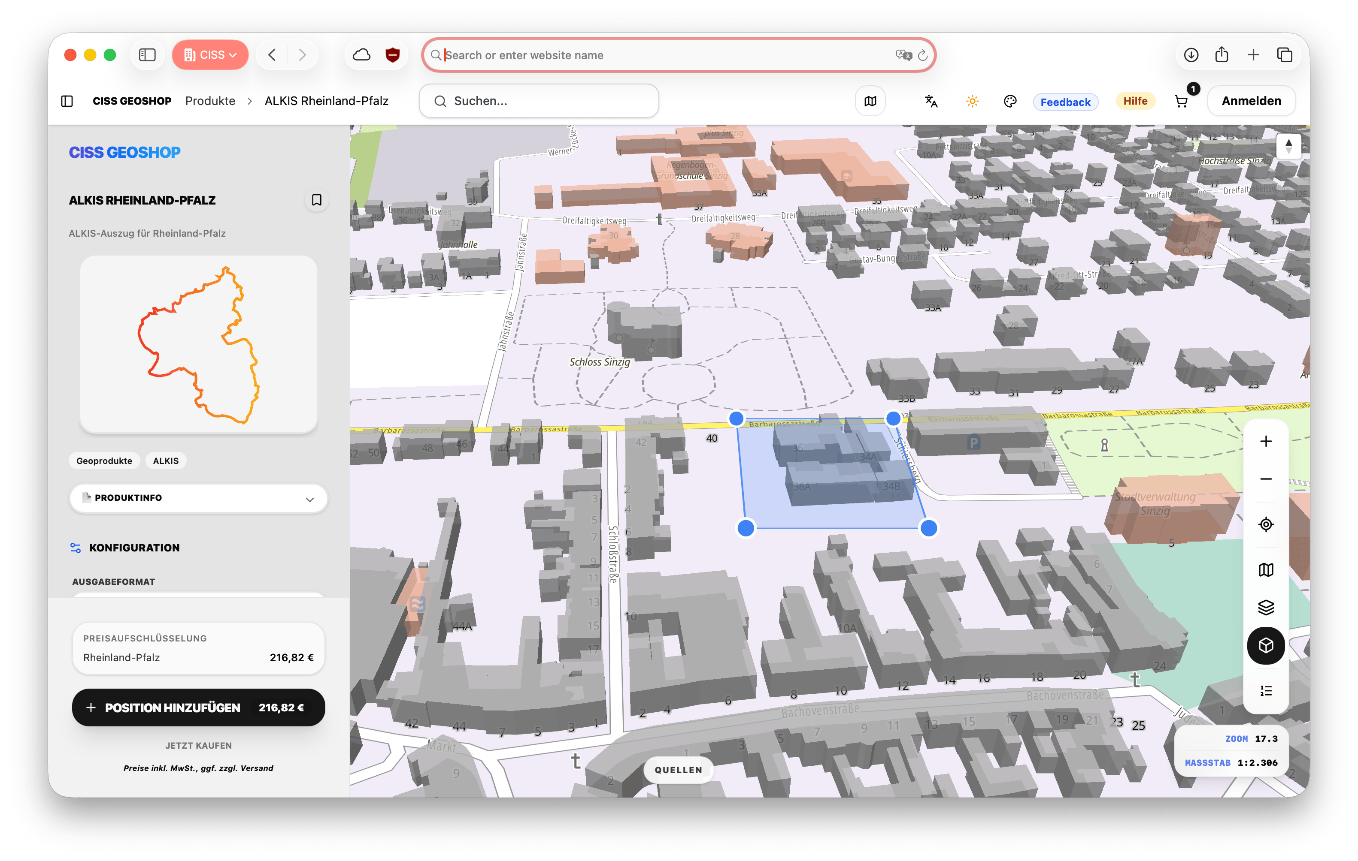Open the map layers panel
Screen dimensions: 1358x861
click(x=1266, y=608)
